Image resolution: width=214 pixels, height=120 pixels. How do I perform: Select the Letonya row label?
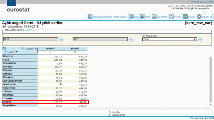(7, 91)
